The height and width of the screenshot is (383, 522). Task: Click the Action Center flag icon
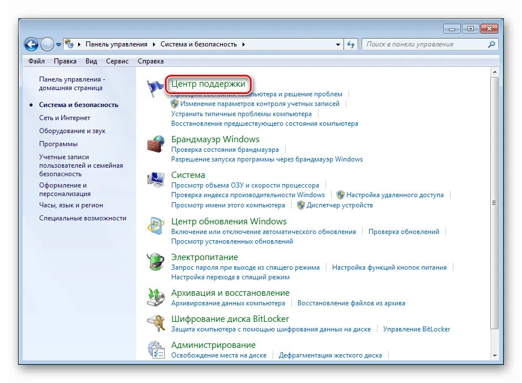click(x=155, y=88)
